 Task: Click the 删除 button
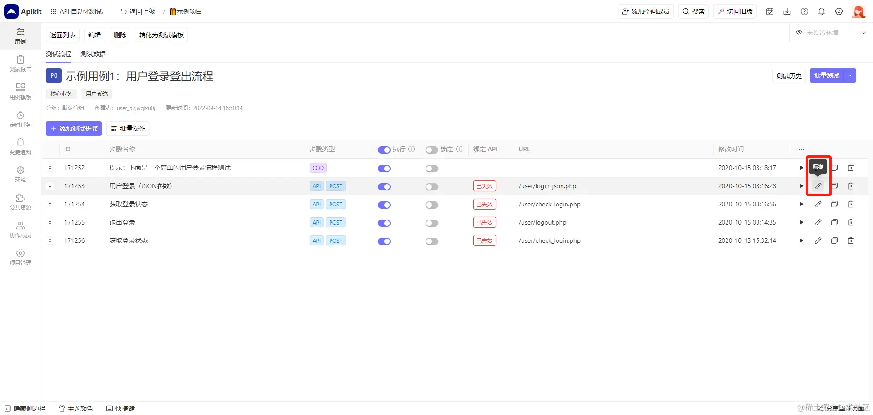[x=120, y=35]
